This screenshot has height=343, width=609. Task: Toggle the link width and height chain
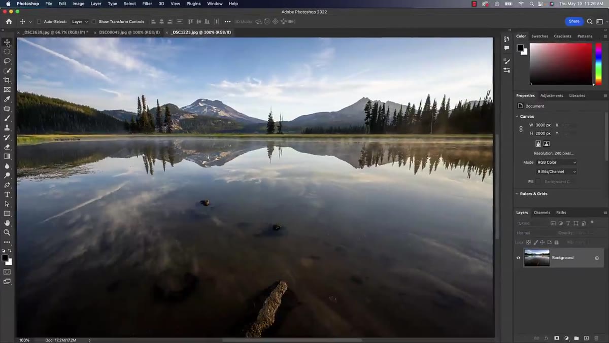521,129
